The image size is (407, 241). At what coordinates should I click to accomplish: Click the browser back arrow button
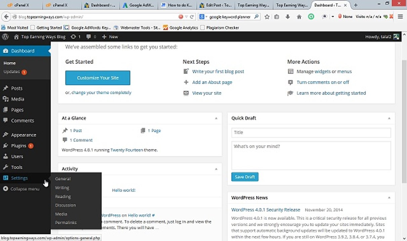pyautogui.click(x=6, y=16)
